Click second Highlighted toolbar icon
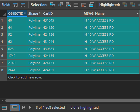140x112 pixels. pos(133,4)
